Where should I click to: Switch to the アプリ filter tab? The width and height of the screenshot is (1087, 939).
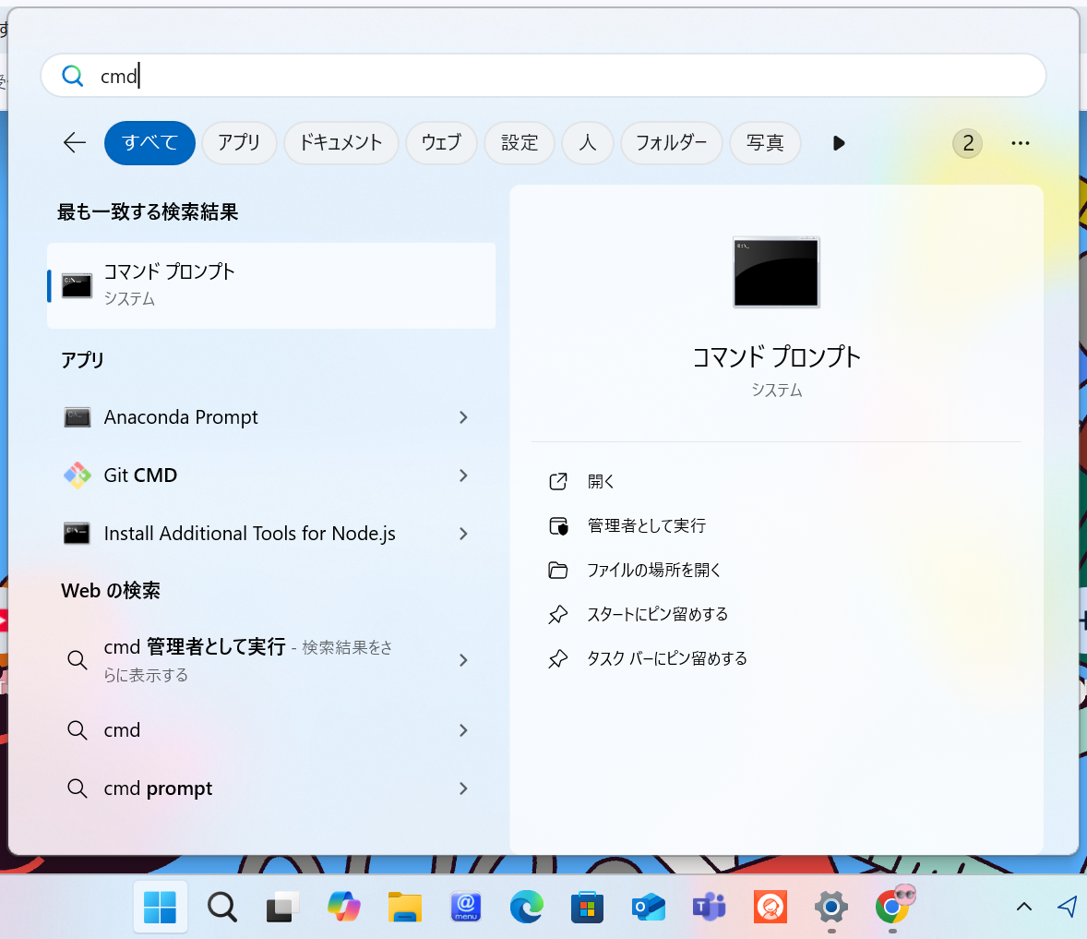point(239,143)
